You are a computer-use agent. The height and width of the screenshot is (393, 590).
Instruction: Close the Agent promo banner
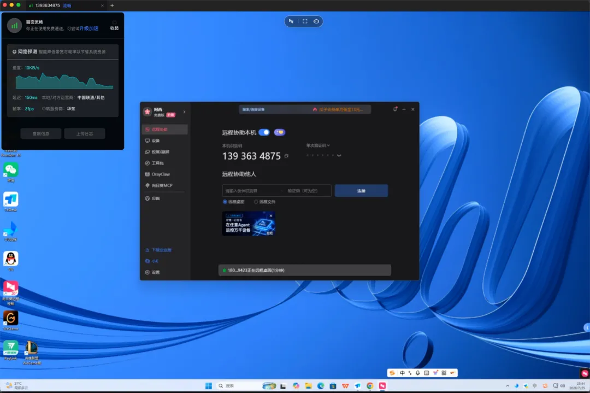tap(271, 216)
